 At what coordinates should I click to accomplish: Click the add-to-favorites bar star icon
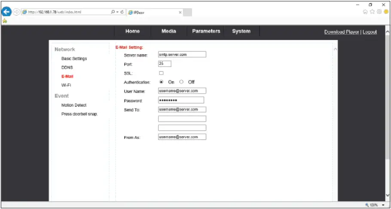click(4, 21)
